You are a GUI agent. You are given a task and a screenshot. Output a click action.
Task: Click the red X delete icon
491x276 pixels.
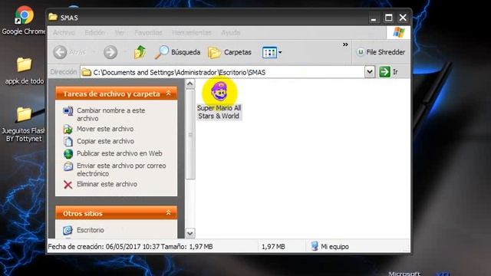68,184
